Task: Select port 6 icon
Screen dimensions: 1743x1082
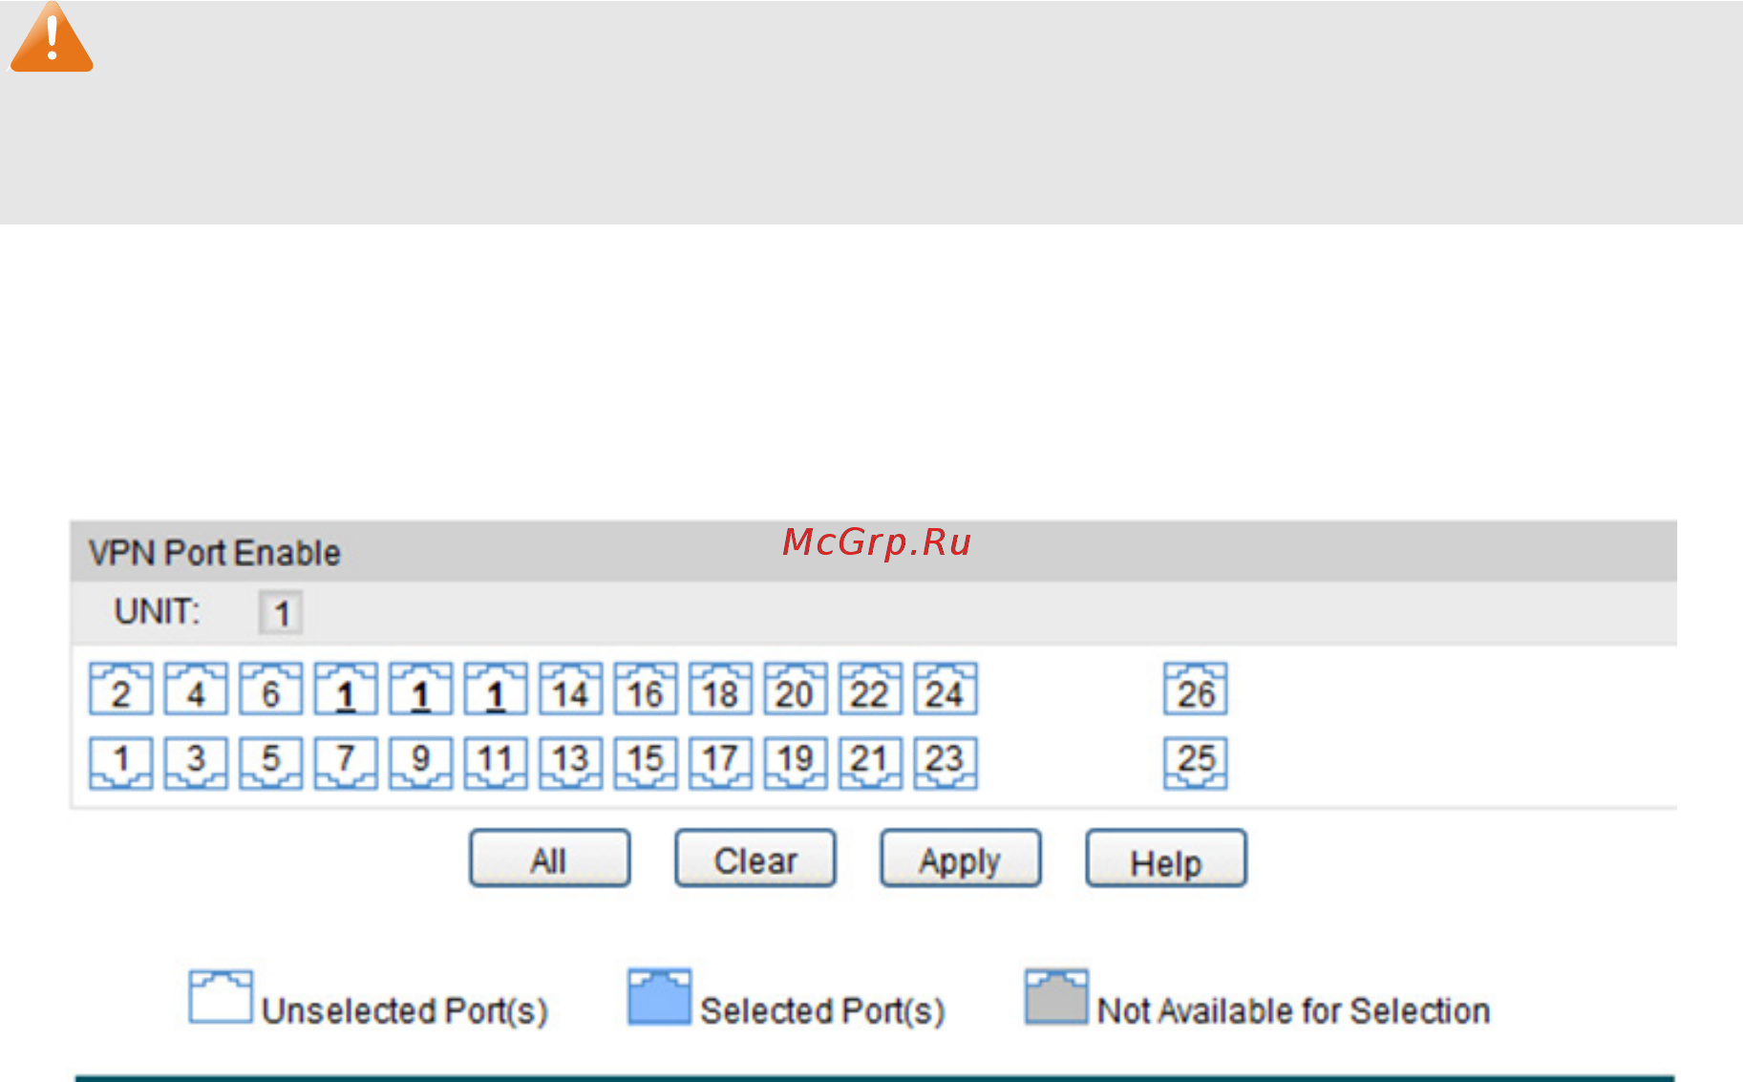Action: (x=270, y=690)
